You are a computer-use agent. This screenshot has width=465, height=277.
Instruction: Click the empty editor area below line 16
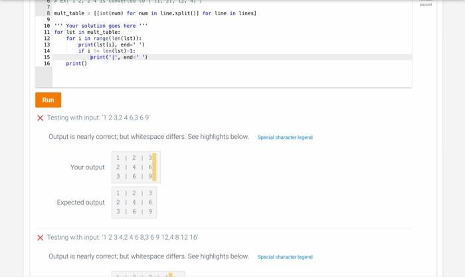tap(231, 76)
